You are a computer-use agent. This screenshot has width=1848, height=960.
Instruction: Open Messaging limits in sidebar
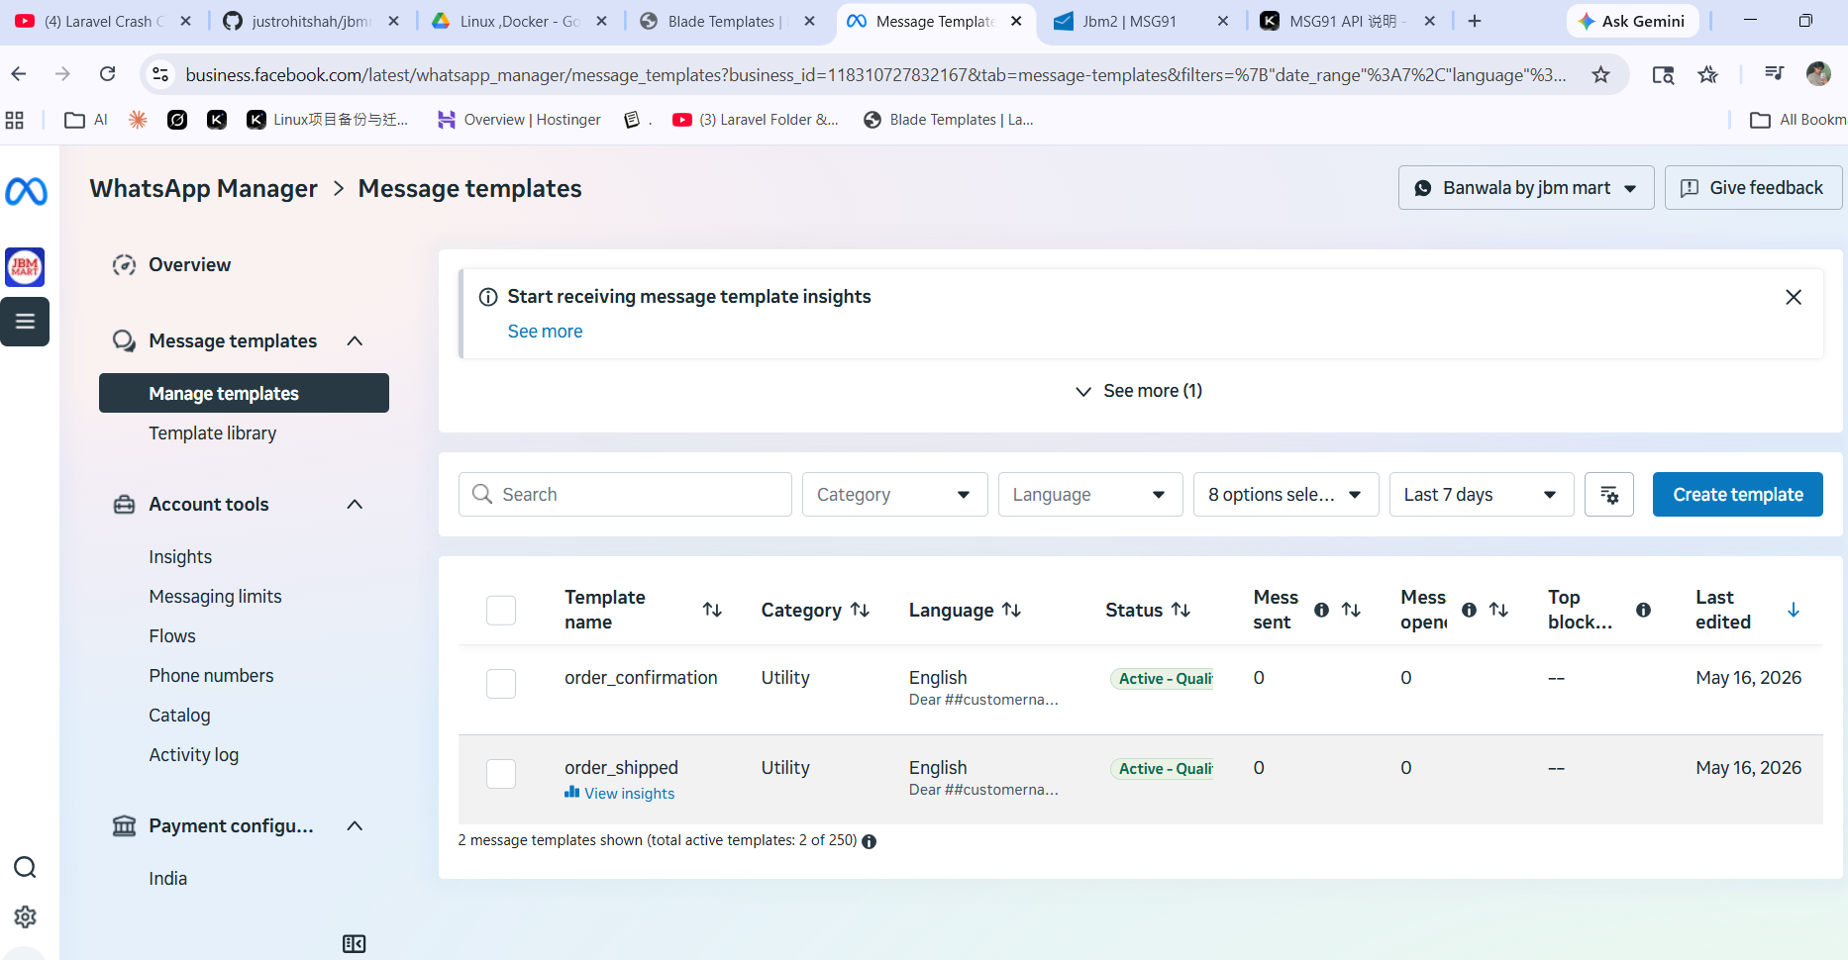tap(216, 597)
